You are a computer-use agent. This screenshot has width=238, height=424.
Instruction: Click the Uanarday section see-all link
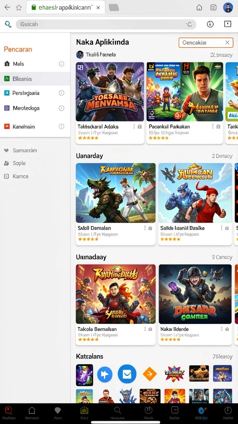[222, 156]
